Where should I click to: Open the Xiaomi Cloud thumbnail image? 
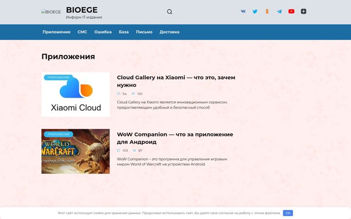click(76, 94)
